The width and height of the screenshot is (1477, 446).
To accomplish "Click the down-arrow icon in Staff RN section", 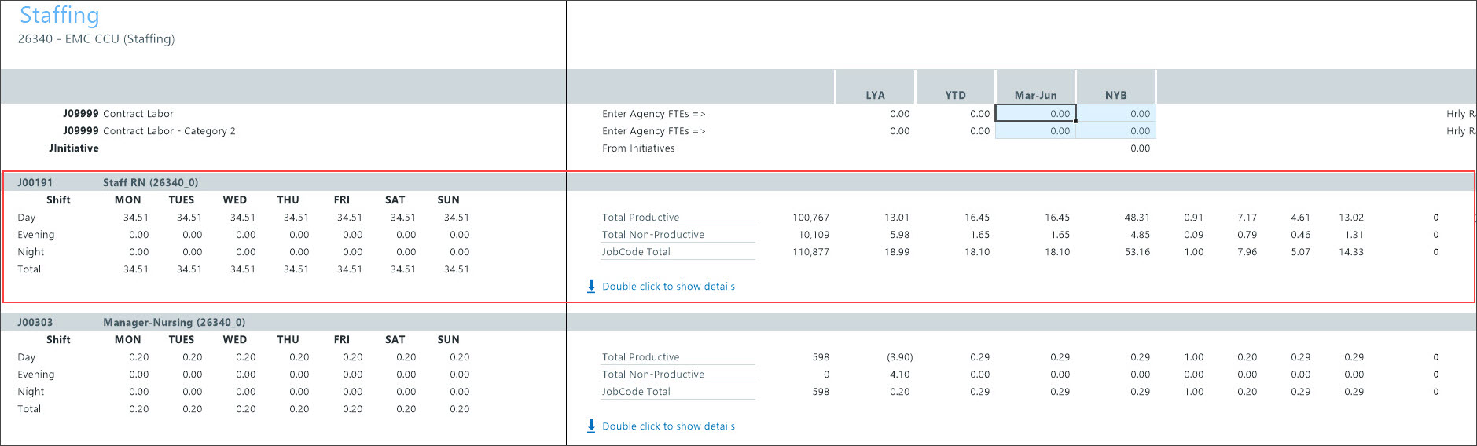I will point(591,287).
